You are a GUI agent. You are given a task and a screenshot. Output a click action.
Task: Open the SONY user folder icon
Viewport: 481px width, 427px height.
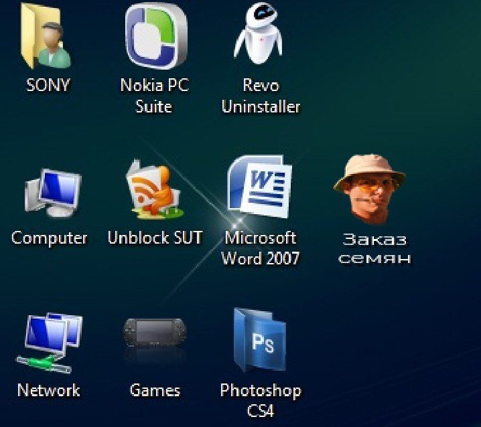point(46,35)
